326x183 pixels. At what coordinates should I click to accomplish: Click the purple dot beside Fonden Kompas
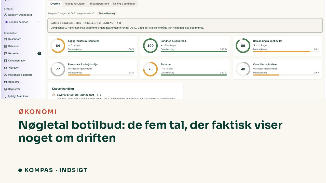[6, 22]
